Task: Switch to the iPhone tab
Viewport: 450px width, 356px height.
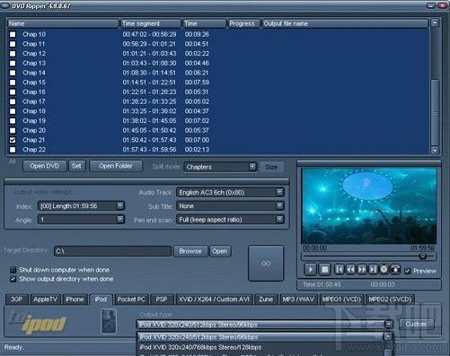Action: [75, 300]
